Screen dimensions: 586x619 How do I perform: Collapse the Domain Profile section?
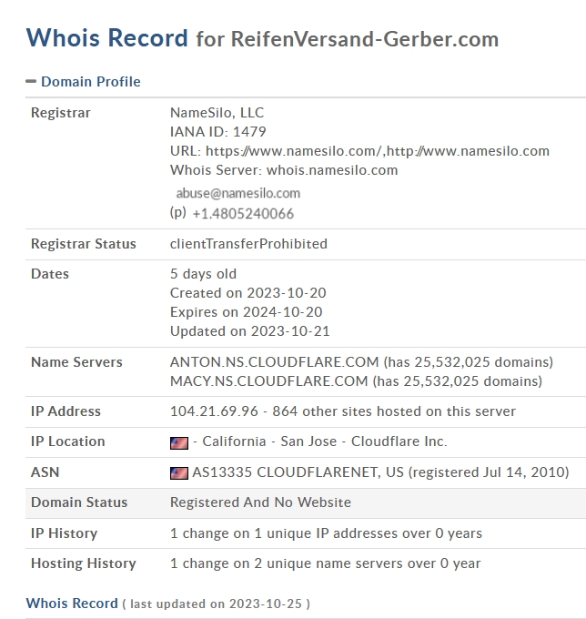pyautogui.click(x=31, y=82)
